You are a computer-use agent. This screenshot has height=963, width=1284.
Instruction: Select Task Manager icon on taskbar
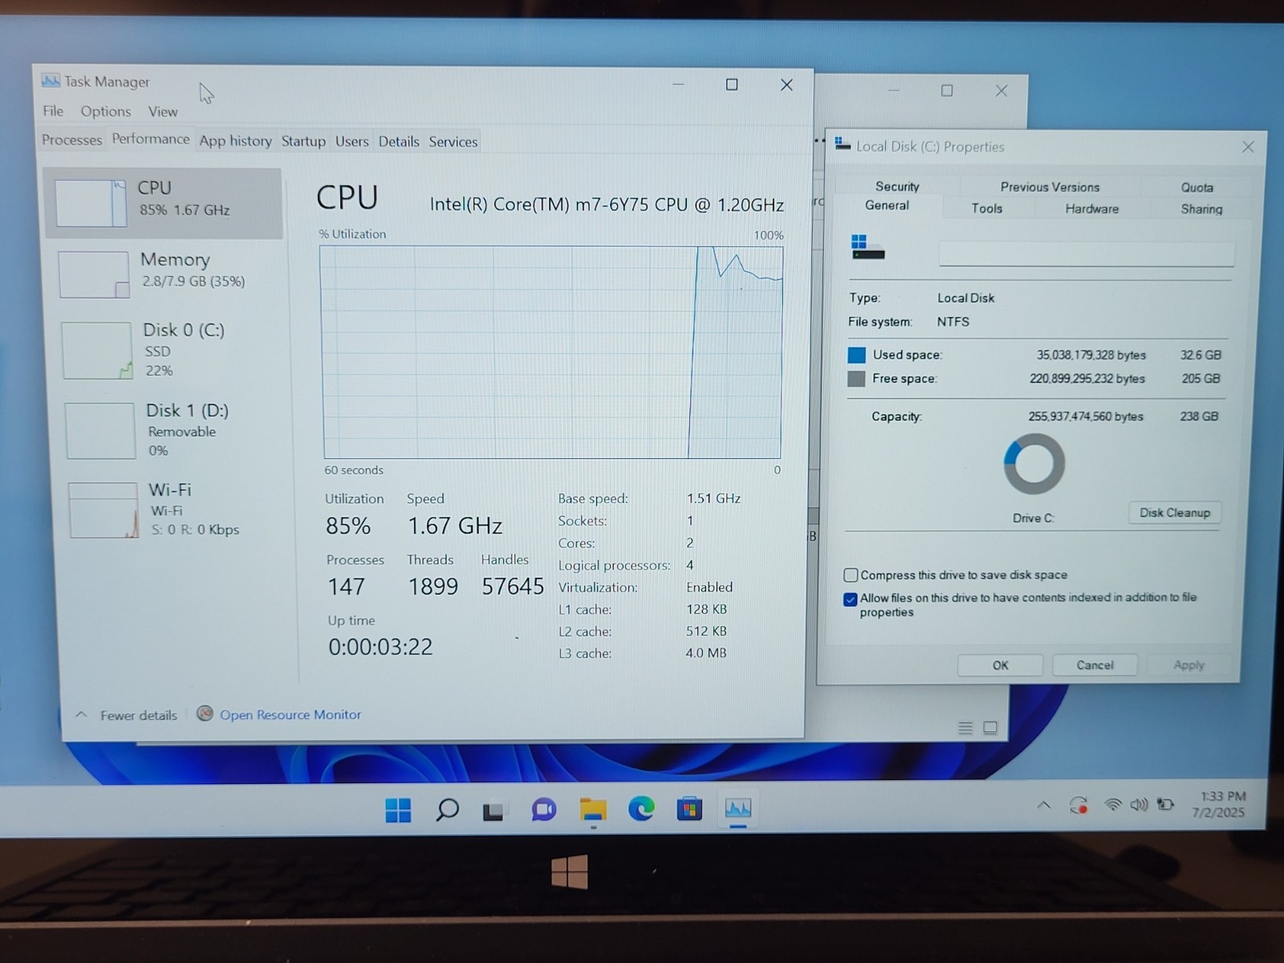click(737, 808)
